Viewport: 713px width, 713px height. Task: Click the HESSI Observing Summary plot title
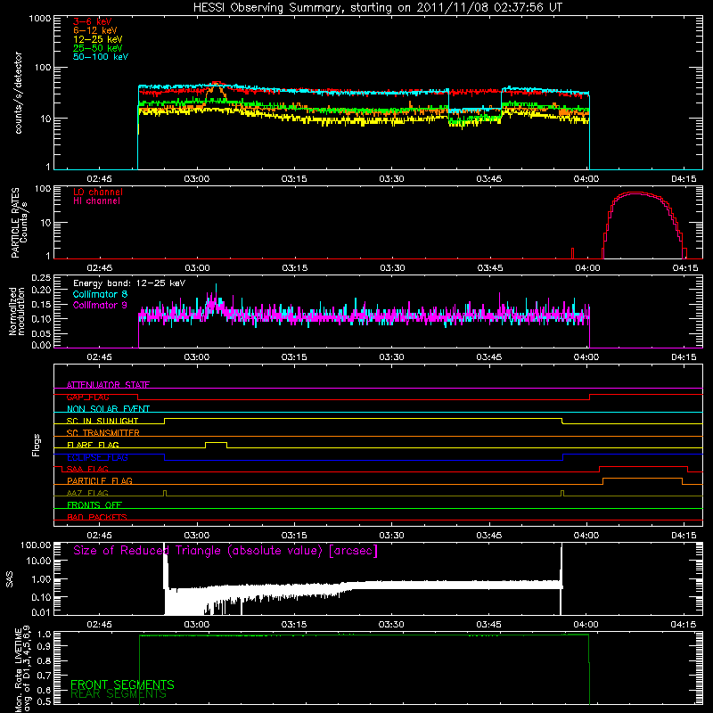tap(377, 8)
